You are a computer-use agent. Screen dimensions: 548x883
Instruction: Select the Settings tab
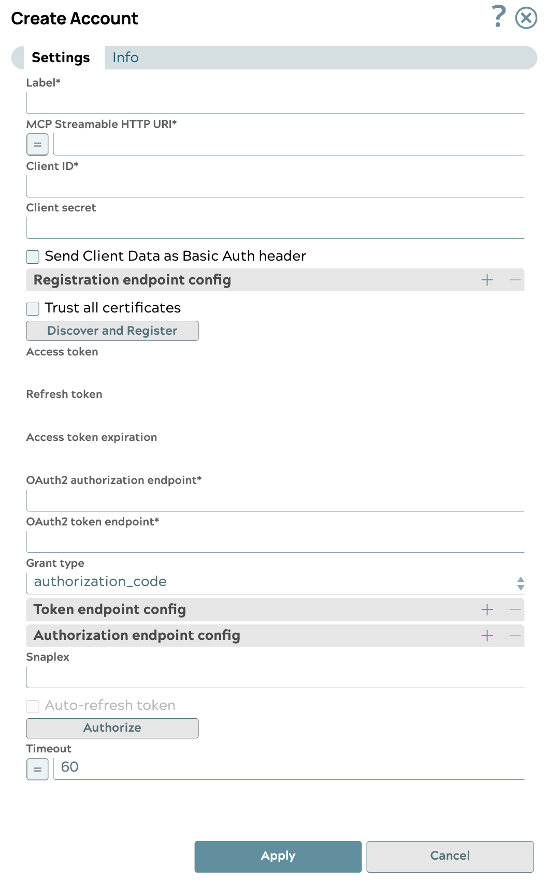point(61,58)
